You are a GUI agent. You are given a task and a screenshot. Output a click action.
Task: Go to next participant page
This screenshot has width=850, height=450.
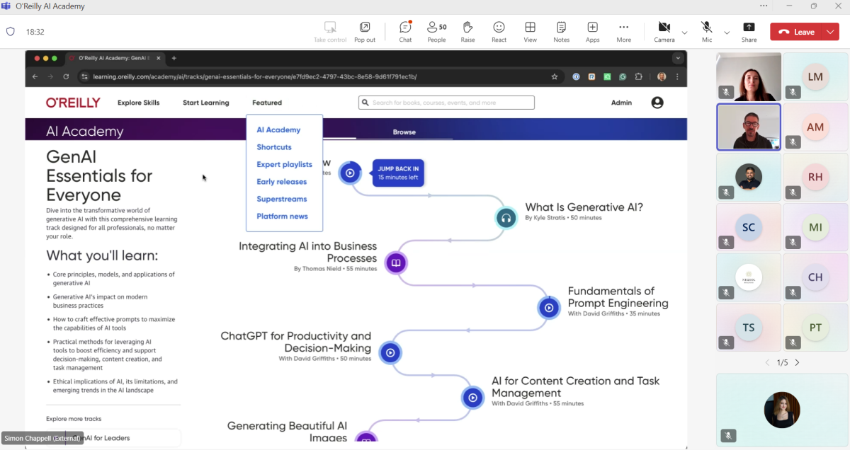click(x=797, y=362)
